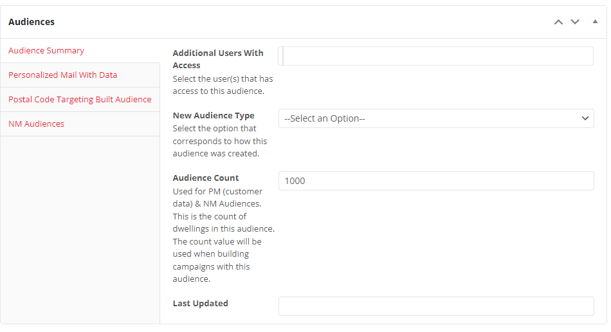Image resolution: width=611 pixels, height=332 pixels.
Task: Move the Audiences panel up
Action: [558, 22]
